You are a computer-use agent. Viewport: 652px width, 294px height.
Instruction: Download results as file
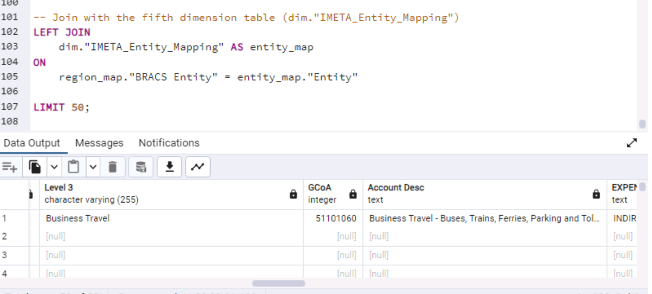pos(169,167)
